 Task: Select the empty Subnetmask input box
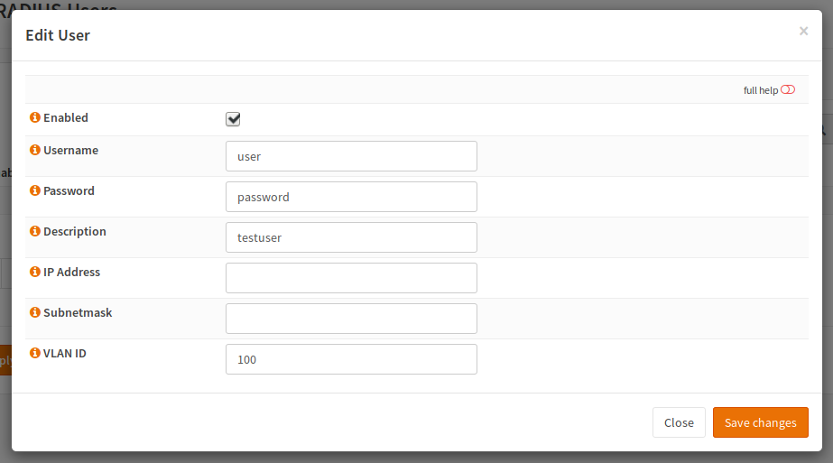[x=351, y=319]
